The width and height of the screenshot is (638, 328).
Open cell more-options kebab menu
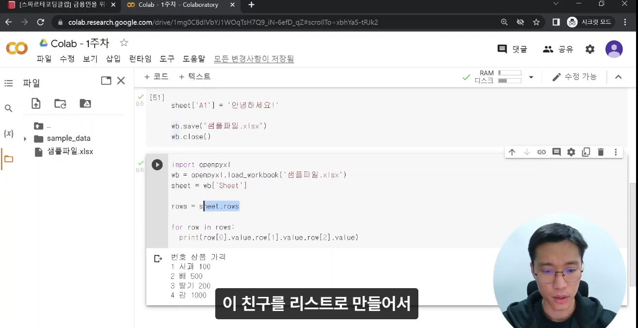tap(616, 152)
